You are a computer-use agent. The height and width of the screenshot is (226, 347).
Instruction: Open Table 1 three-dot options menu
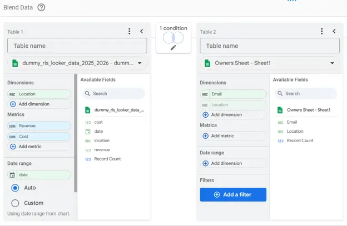coord(130,32)
